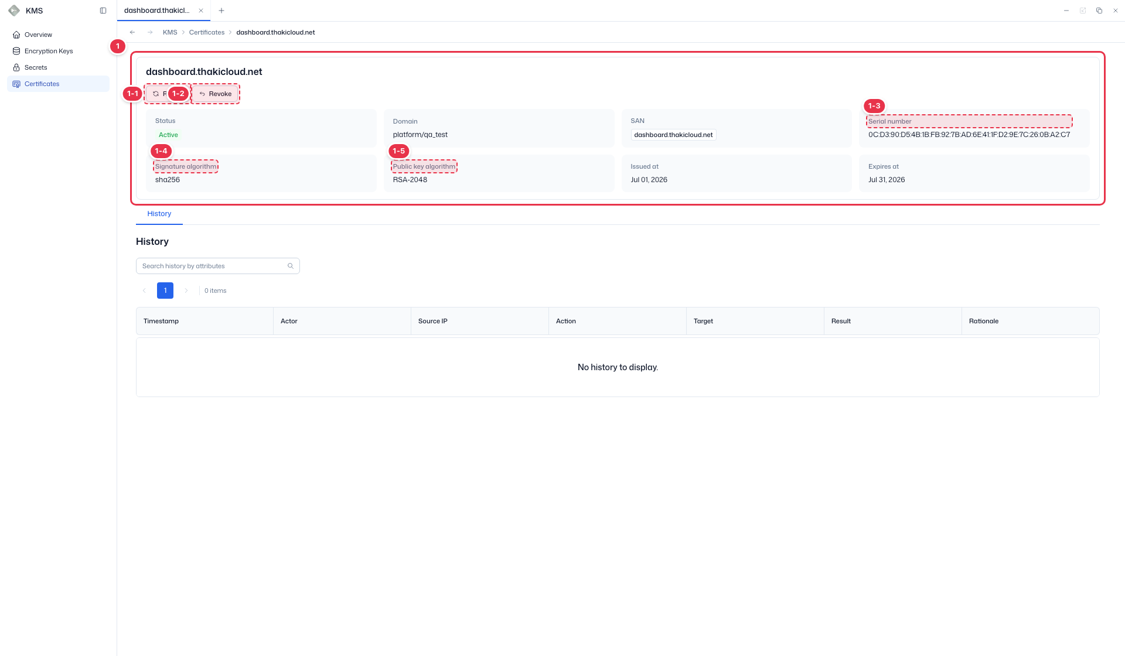Click the Target column header
This screenshot has width=1125, height=656.
(x=755, y=321)
